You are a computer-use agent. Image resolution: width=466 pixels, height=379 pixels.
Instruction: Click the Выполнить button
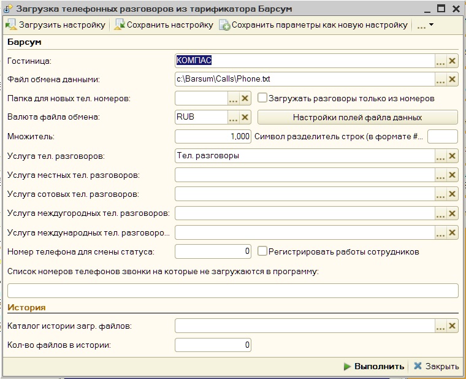point(374,366)
